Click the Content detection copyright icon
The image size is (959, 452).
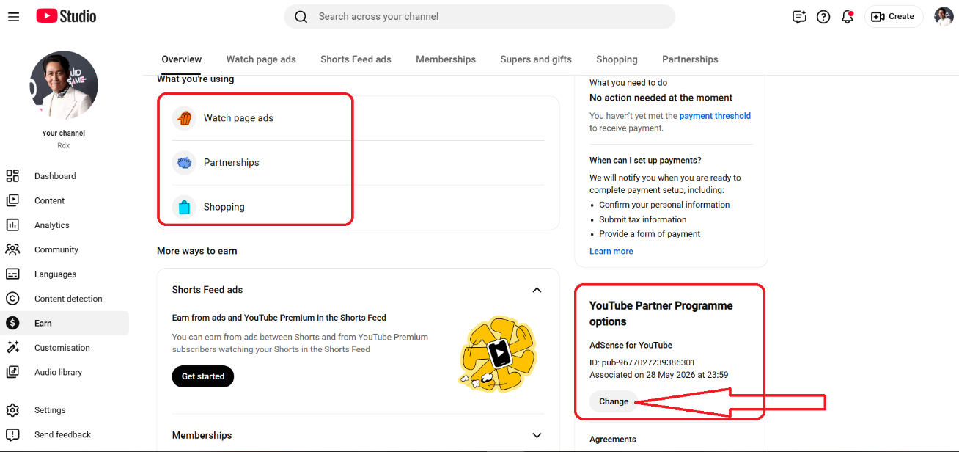point(12,299)
